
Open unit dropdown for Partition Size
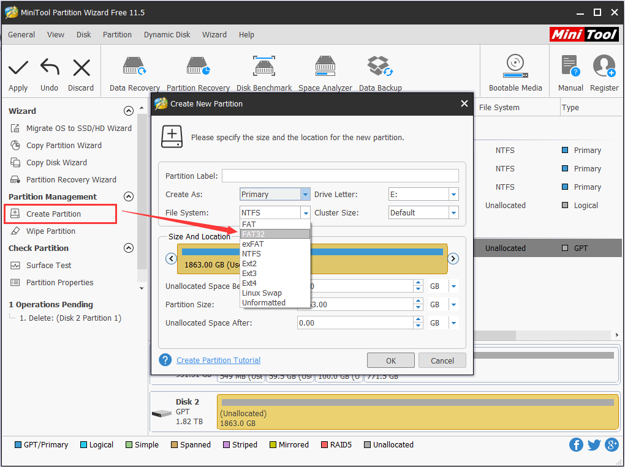[453, 305]
